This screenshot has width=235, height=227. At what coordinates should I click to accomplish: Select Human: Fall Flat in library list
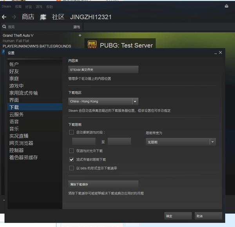16,41
